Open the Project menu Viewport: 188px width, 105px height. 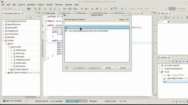pyautogui.click(x=50, y=5)
